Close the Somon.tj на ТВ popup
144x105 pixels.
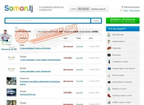point(16,28)
